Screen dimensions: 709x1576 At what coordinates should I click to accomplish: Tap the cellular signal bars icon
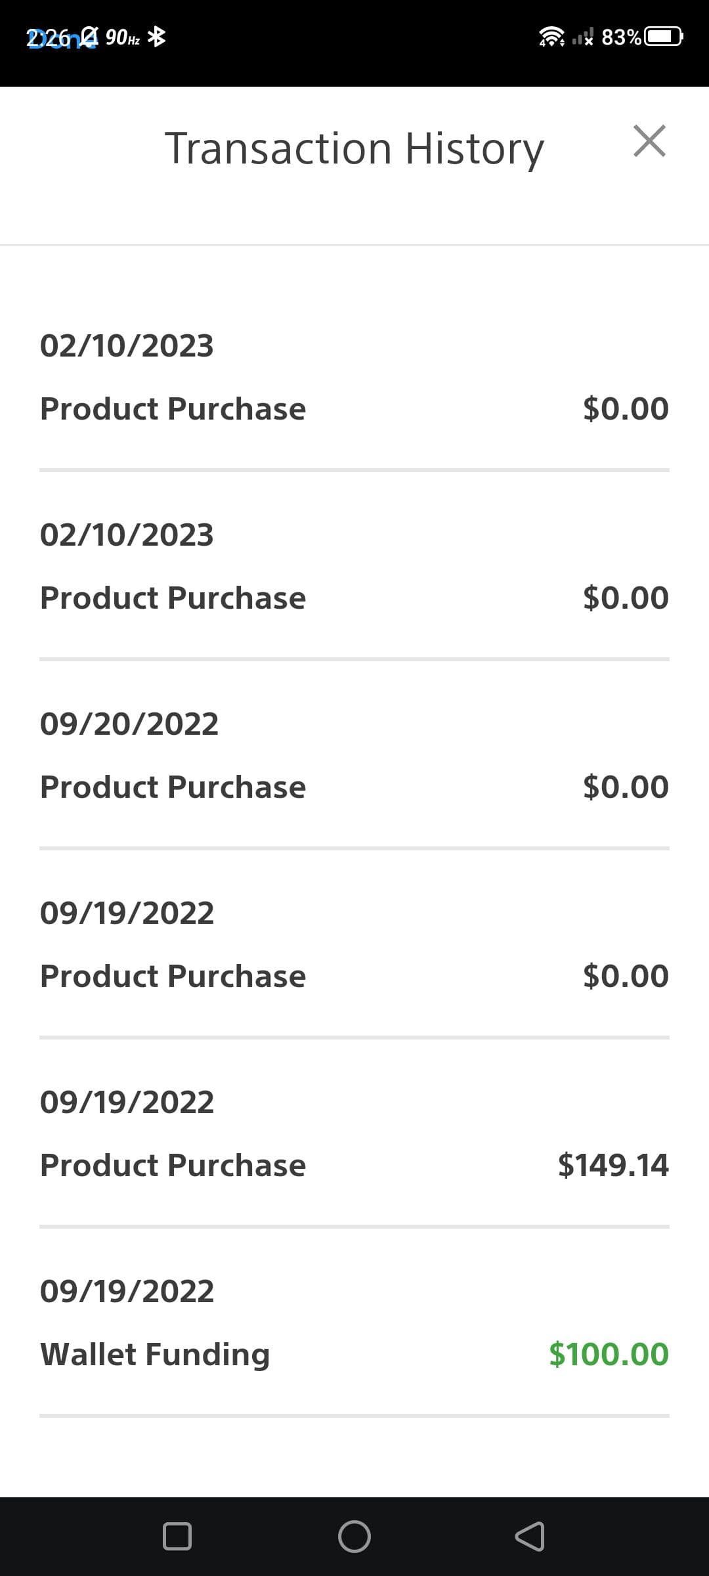(582, 37)
